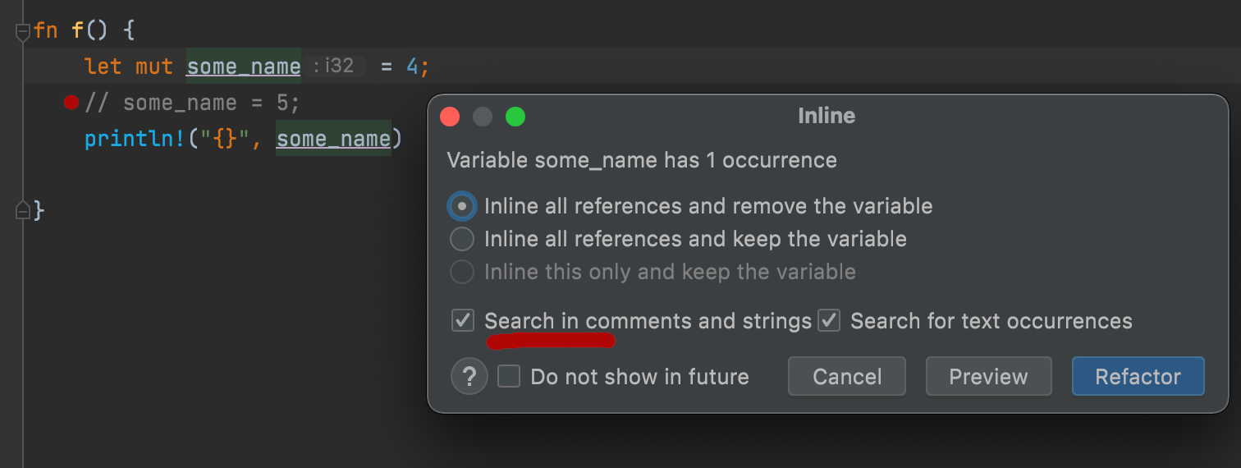Image resolution: width=1241 pixels, height=468 pixels.
Task: Close the Inline dialog with the red button
Action: 450,117
